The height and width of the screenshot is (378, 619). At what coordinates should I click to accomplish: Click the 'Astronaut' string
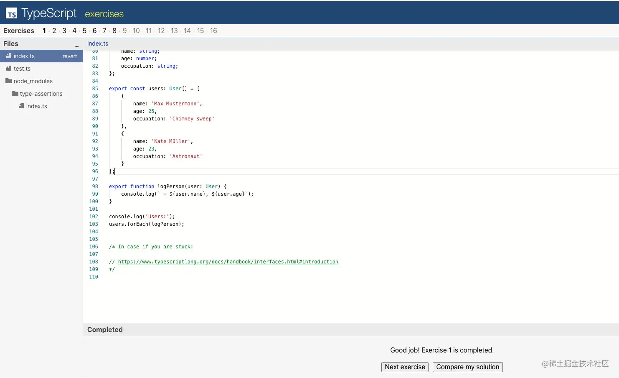[186, 156]
